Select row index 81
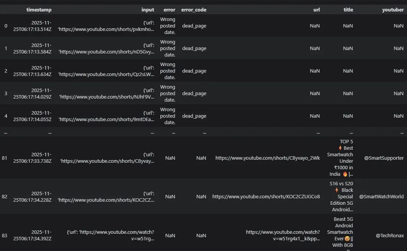The width and height of the screenshot is (407, 251). [x=5, y=158]
